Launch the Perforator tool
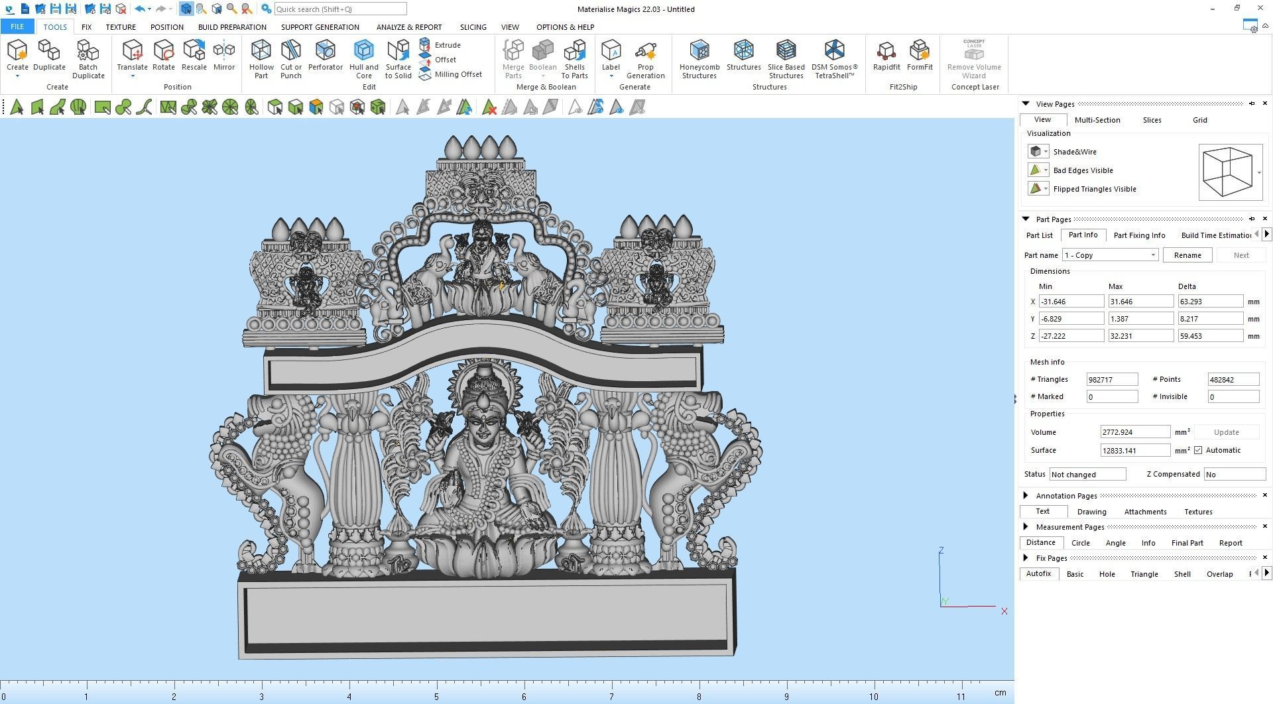 tap(325, 55)
